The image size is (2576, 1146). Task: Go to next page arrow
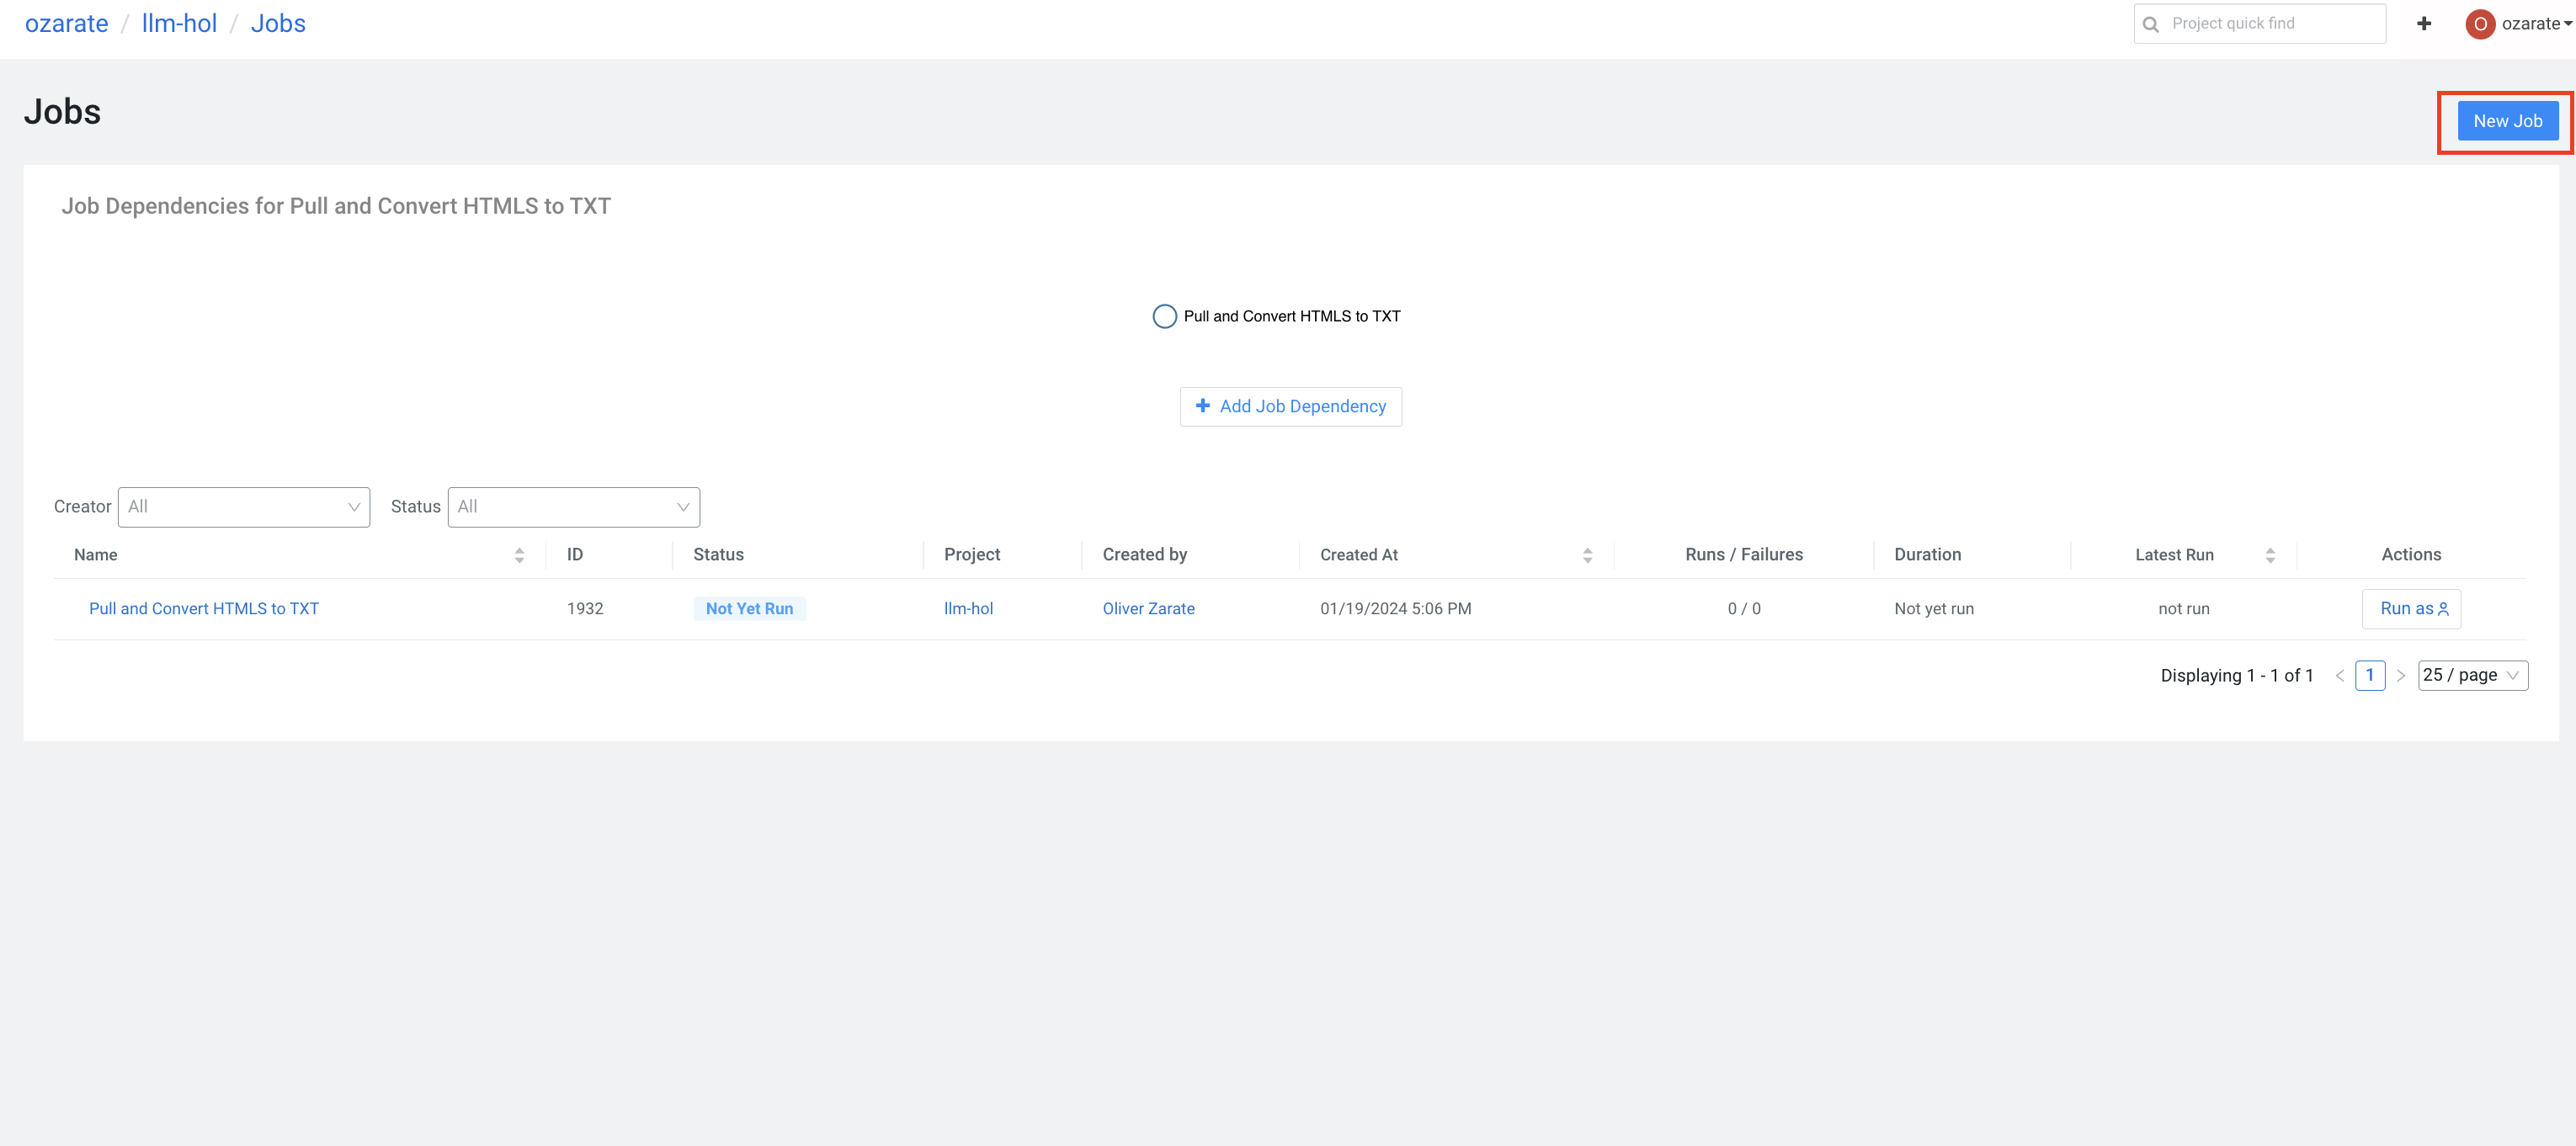[2400, 676]
